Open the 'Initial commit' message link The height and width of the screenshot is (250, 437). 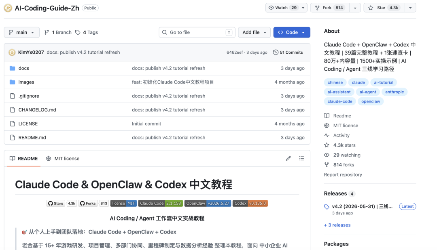(x=146, y=124)
